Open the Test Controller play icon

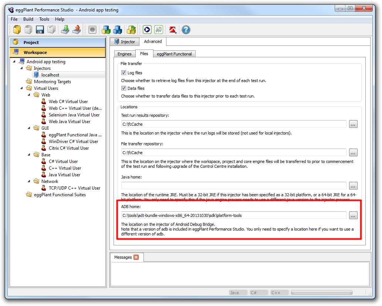[147, 30]
